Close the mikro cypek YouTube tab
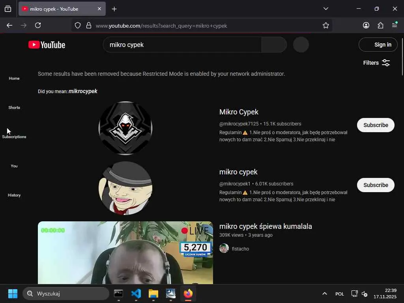This screenshot has height=303, width=404. 99,9
